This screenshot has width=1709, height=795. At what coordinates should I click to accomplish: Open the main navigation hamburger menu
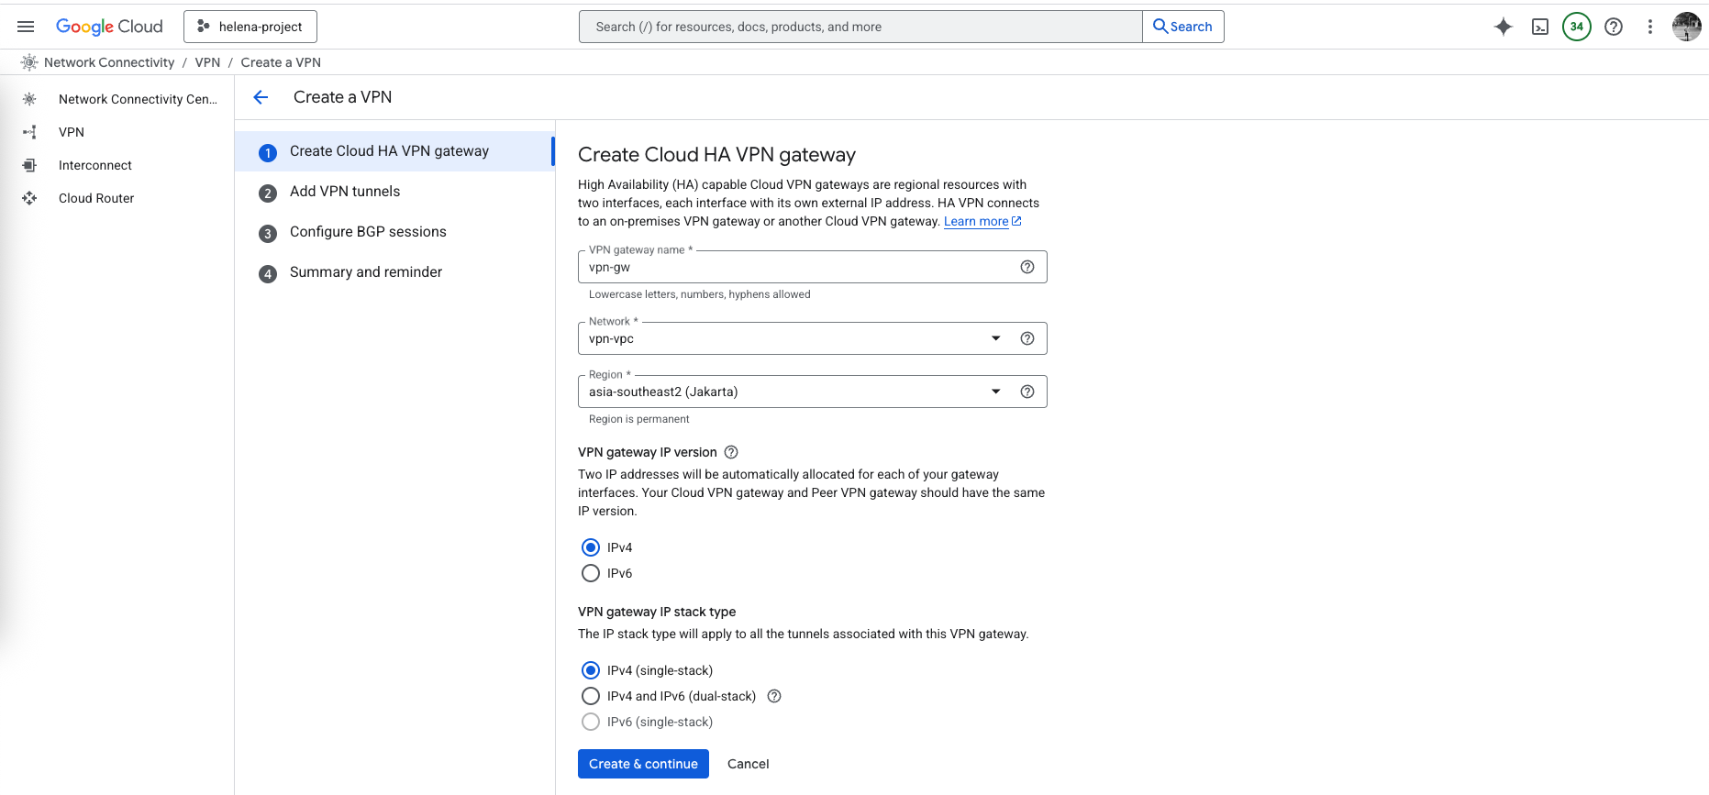(26, 27)
